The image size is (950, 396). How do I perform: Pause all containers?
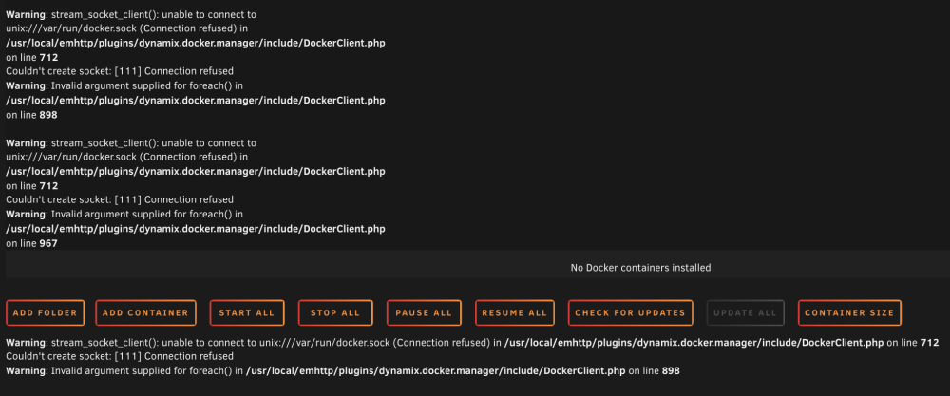click(424, 313)
